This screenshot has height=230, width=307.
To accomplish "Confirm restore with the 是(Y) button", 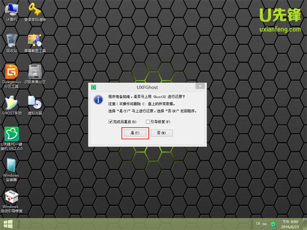I will click(x=135, y=133).
